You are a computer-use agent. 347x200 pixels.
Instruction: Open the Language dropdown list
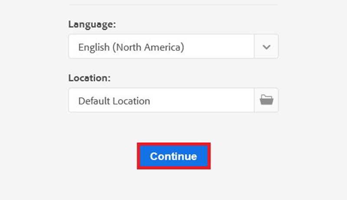pos(173,46)
